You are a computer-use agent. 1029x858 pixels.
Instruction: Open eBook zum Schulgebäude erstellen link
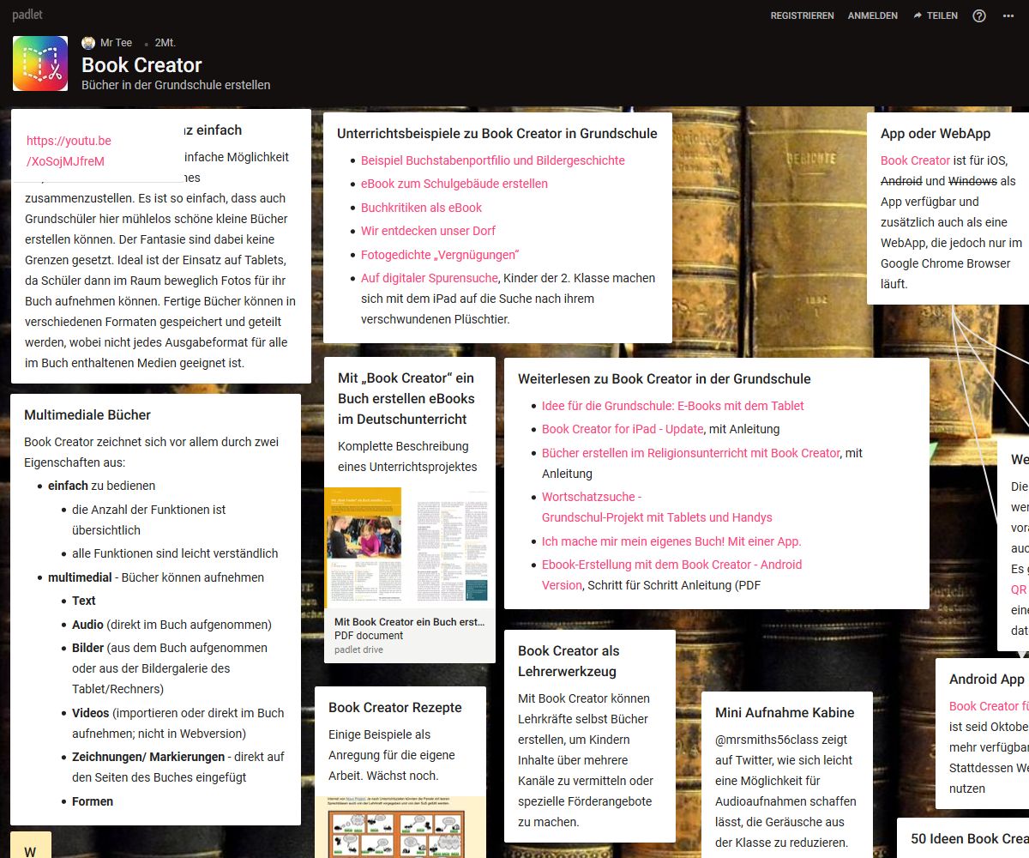[x=454, y=184]
